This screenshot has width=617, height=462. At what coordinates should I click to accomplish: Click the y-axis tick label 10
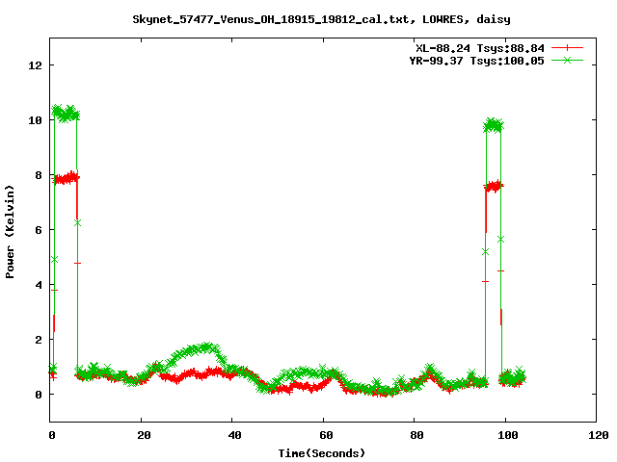[35, 120]
